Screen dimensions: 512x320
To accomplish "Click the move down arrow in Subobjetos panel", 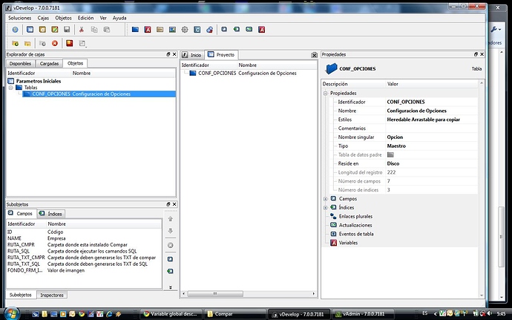I will 170,232.
